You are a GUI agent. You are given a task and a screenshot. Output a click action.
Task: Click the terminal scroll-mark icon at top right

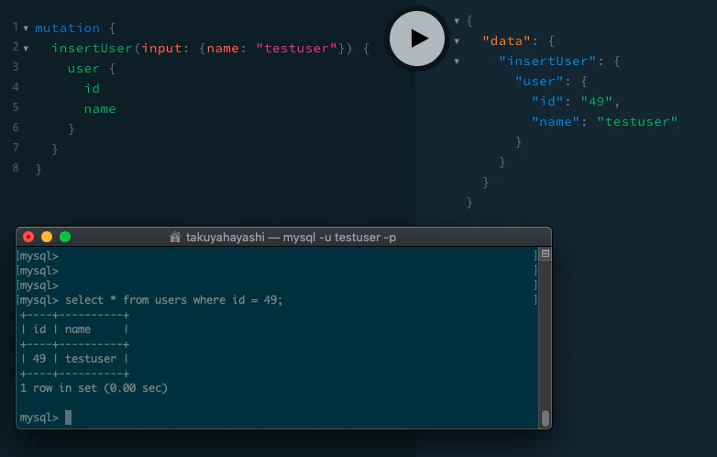click(x=545, y=253)
